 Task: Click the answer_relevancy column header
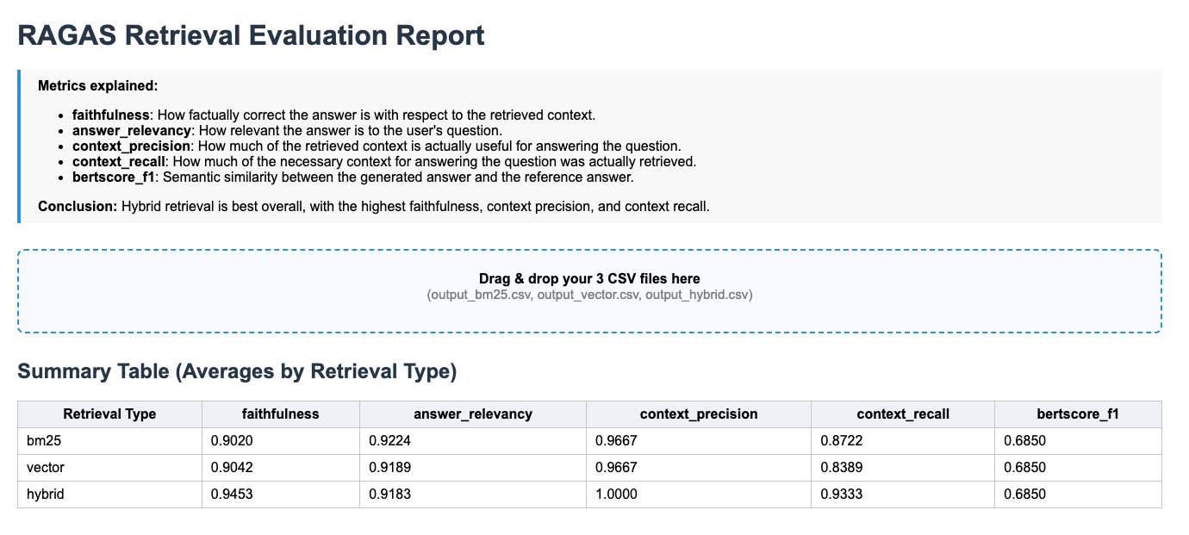pos(473,414)
